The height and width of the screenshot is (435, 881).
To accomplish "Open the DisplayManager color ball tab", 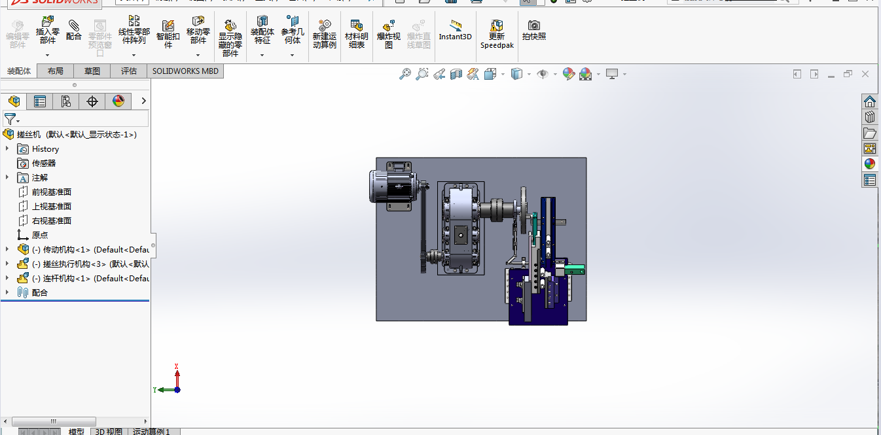I will point(118,101).
